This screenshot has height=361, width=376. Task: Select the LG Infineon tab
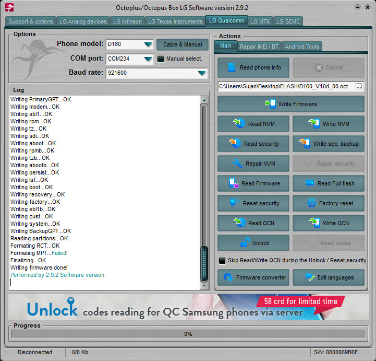pyautogui.click(x=127, y=21)
